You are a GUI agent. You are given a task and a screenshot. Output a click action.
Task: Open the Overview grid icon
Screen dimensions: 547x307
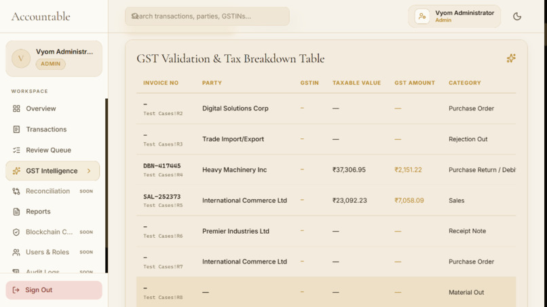pyautogui.click(x=16, y=108)
